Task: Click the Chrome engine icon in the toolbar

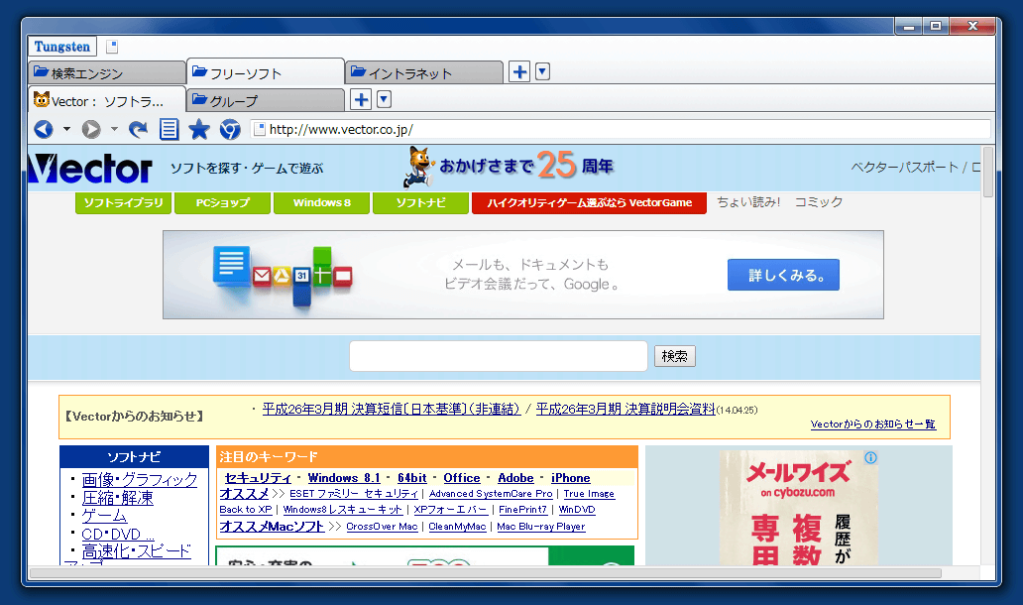Action: click(230, 129)
